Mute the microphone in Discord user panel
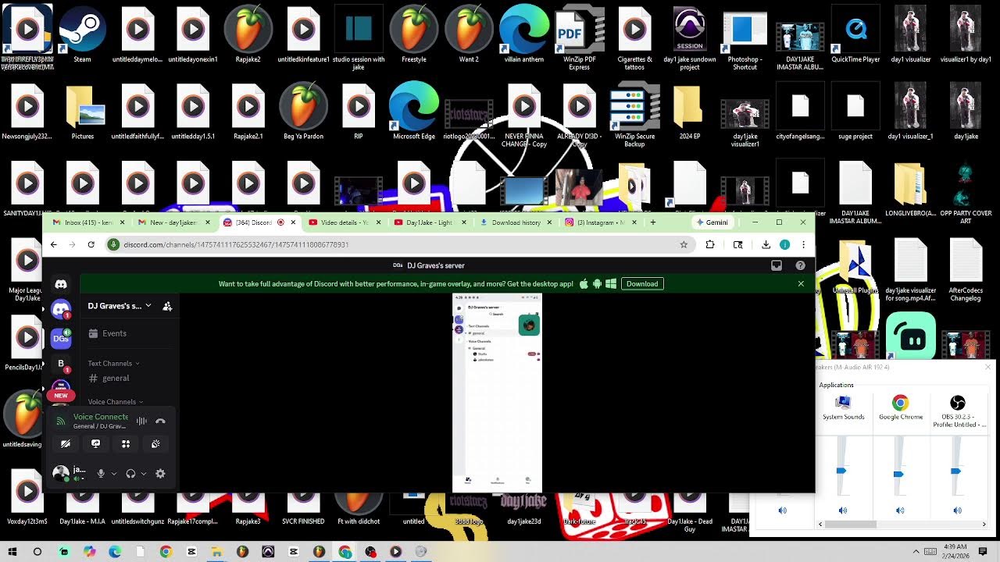The image size is (1000, 562). coord(101,473)
